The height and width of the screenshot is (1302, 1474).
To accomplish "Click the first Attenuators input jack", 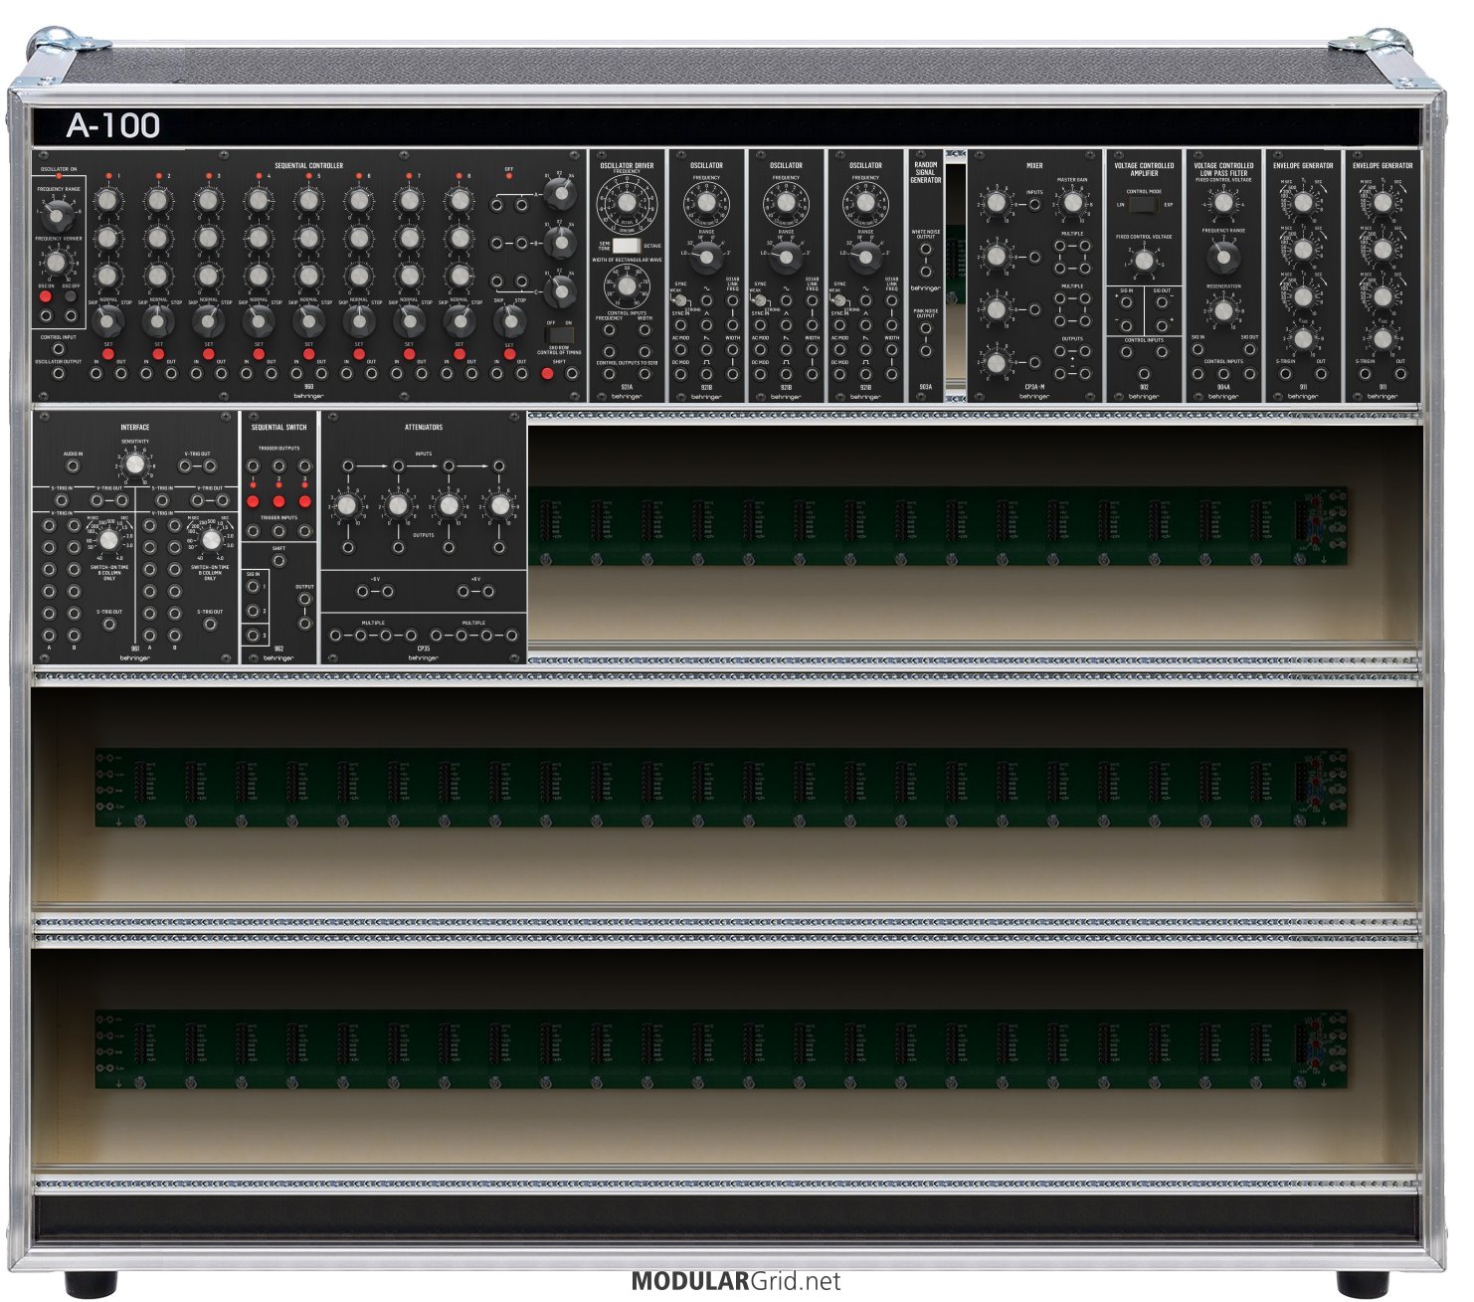I will [x=347, y=465].
